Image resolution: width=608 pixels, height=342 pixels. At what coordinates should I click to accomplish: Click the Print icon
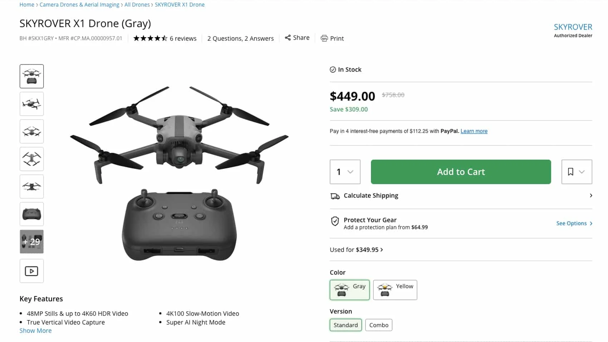(x=324, y=38)
